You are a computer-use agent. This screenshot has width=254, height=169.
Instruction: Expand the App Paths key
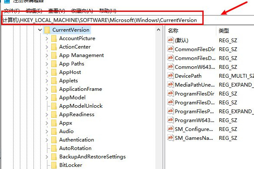coord(47,64)
